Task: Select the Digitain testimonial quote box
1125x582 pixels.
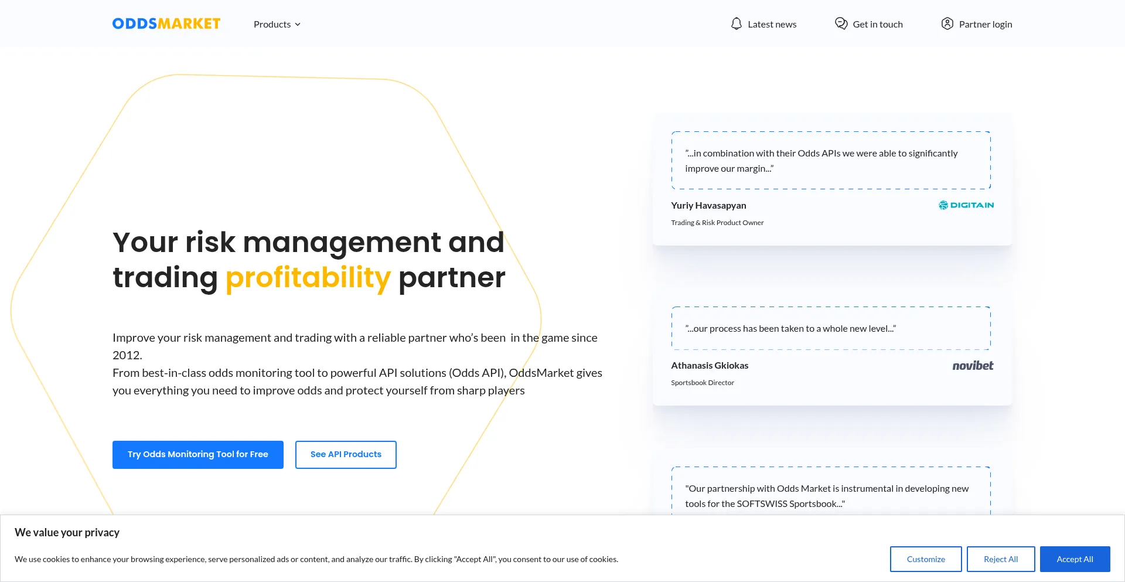Action: (831, 161)
